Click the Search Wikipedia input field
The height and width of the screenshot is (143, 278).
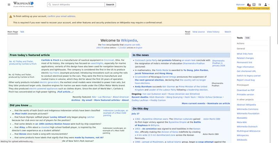(x=76, y=4)
